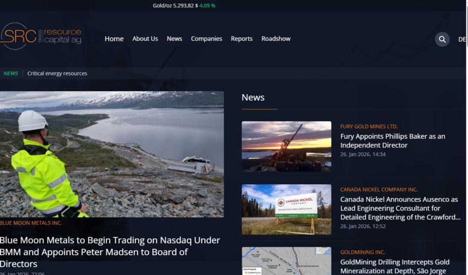Open the Reports menu item

242,38
